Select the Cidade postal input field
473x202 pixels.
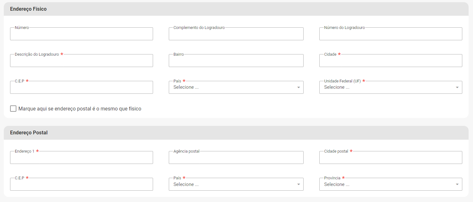pyautogui.click(x=390, y=158)
